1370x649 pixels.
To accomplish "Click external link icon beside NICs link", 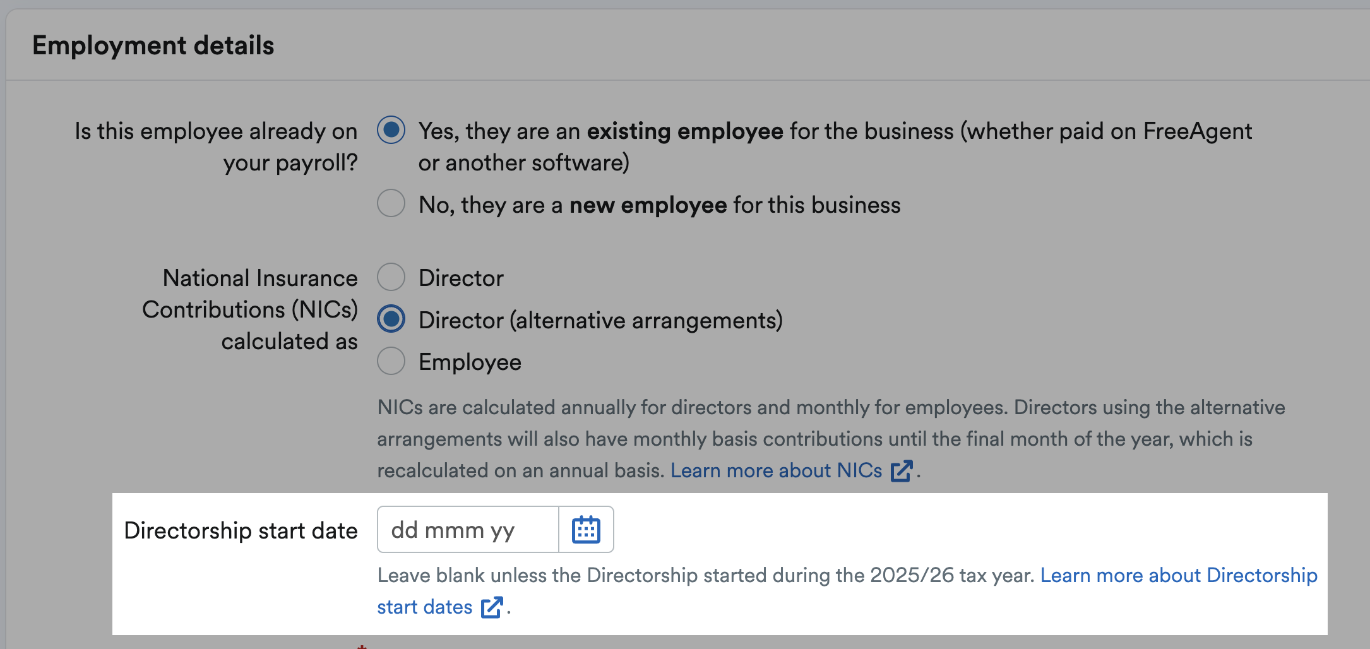I will pos(902,471).
